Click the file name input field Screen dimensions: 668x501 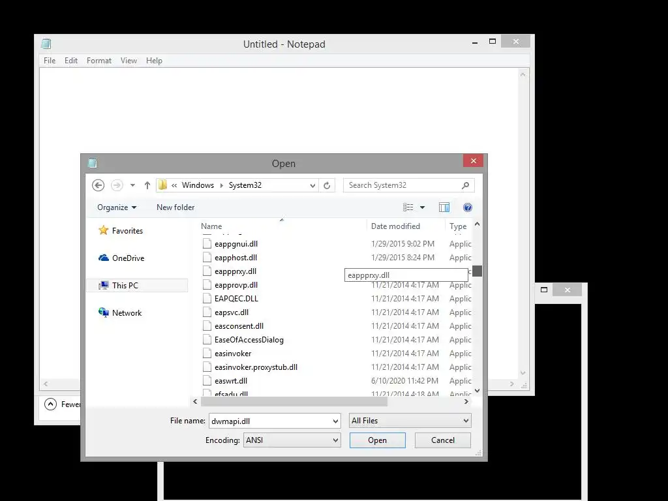(270, 421)
